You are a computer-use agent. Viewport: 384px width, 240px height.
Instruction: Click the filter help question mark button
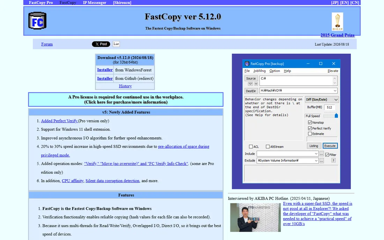pyautogui.click(x=333, y=160)
